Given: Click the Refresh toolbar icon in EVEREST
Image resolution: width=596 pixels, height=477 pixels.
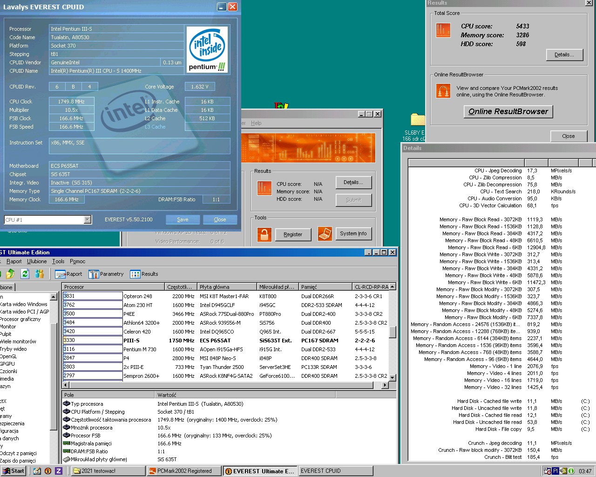Looking at the screenshot, I should click(25, 274).
